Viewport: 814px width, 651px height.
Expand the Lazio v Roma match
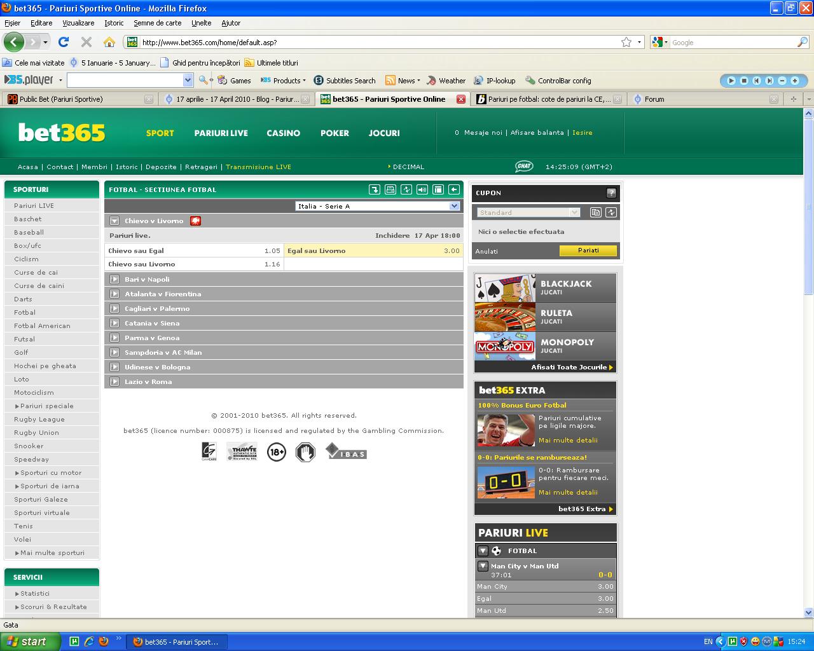[x=114, y=381]
